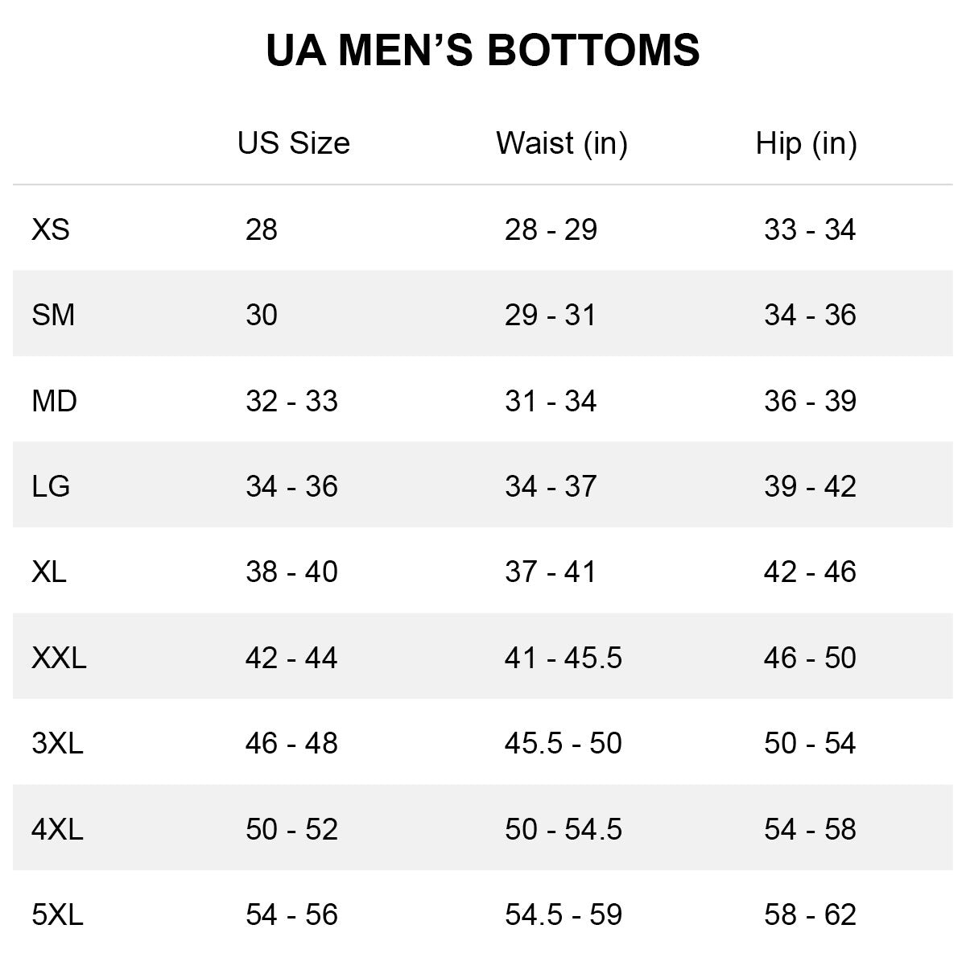Click the 45.5 - 50 waist cell

pos(563,743)
